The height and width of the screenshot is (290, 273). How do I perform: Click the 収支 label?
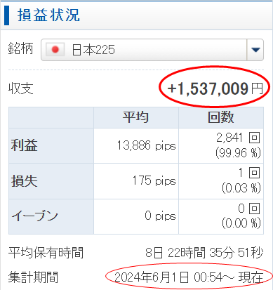[21, 88]
